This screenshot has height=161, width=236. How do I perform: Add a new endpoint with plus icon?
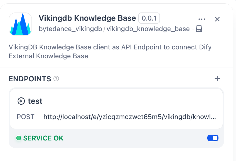point(217,79)
